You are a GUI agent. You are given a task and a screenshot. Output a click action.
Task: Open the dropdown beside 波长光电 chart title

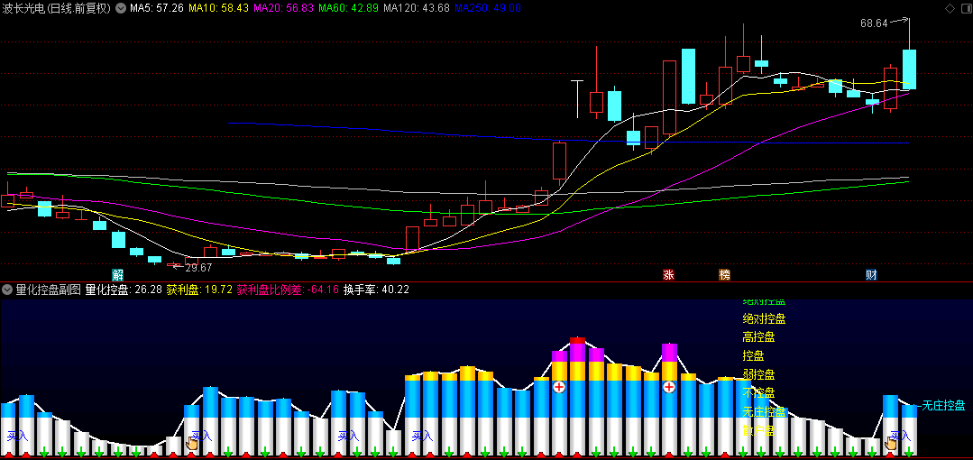coord(120,9)
